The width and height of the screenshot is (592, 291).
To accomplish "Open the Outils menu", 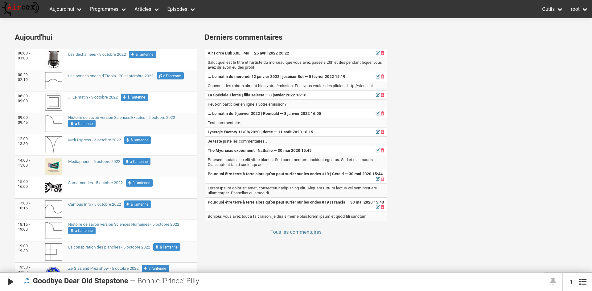I will click(552, 9).
